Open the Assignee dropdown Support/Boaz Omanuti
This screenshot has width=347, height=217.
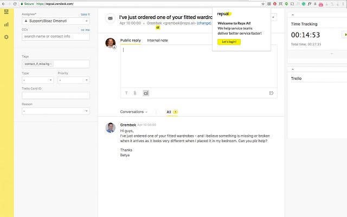[56, 21]
